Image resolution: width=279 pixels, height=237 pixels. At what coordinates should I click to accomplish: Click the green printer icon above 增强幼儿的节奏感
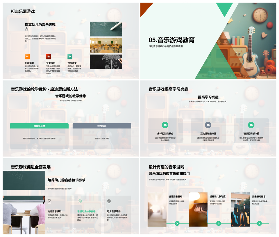[x=80, y=201]
